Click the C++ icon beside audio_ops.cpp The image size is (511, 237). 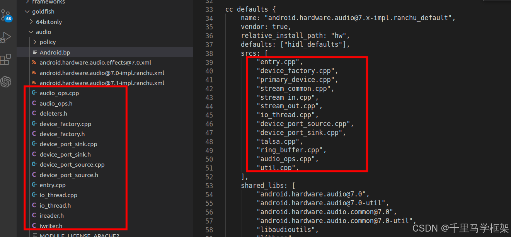(34, 93)
